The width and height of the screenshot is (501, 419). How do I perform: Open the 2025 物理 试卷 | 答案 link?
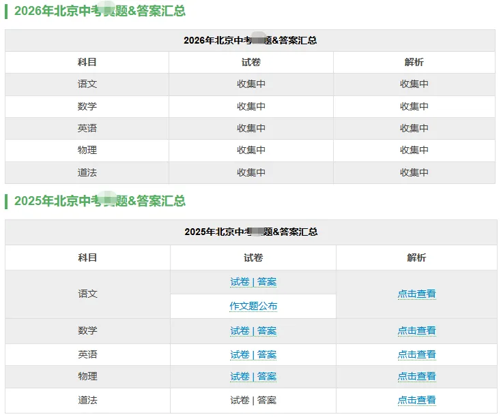253,377
